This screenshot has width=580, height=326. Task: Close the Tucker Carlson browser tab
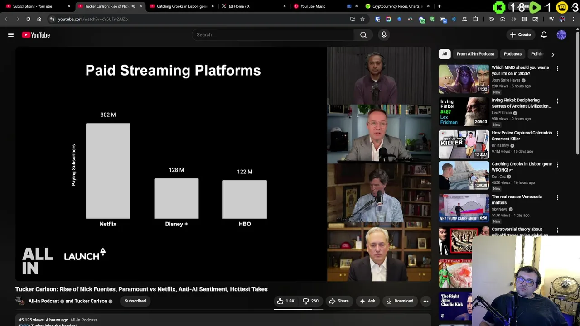140,6
